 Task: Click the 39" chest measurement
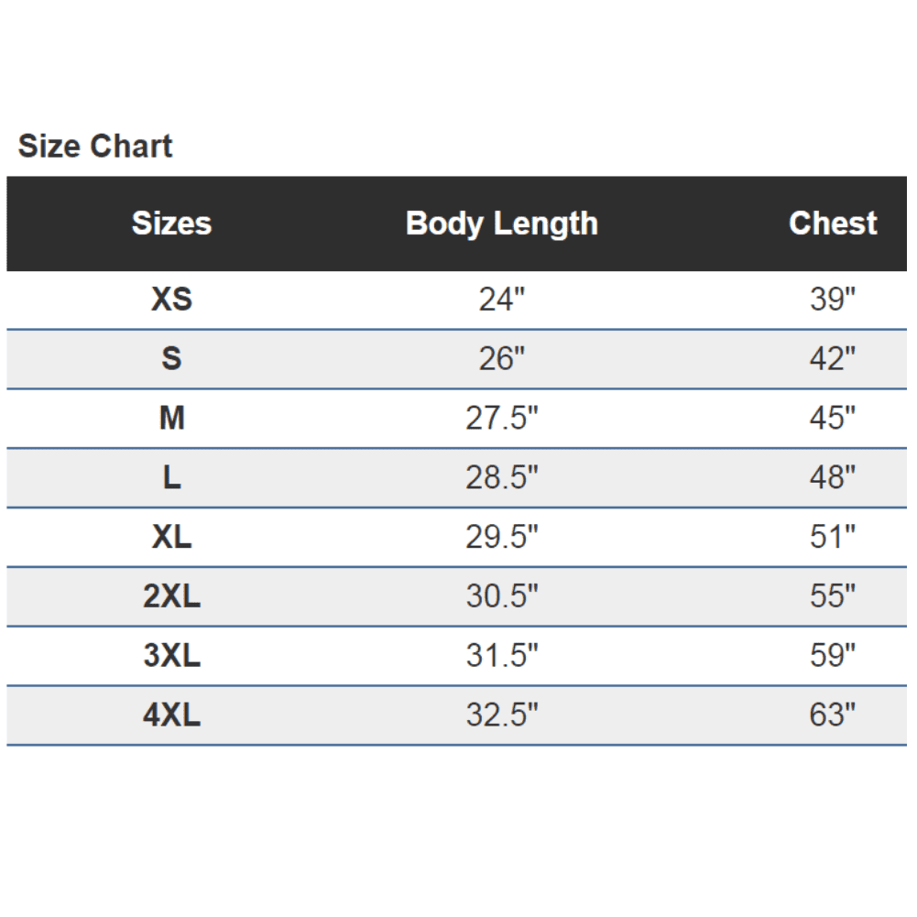(832, 300)
